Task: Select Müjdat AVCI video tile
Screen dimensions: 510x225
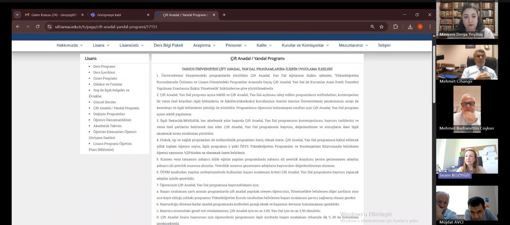Action: [x=467, y=203]
